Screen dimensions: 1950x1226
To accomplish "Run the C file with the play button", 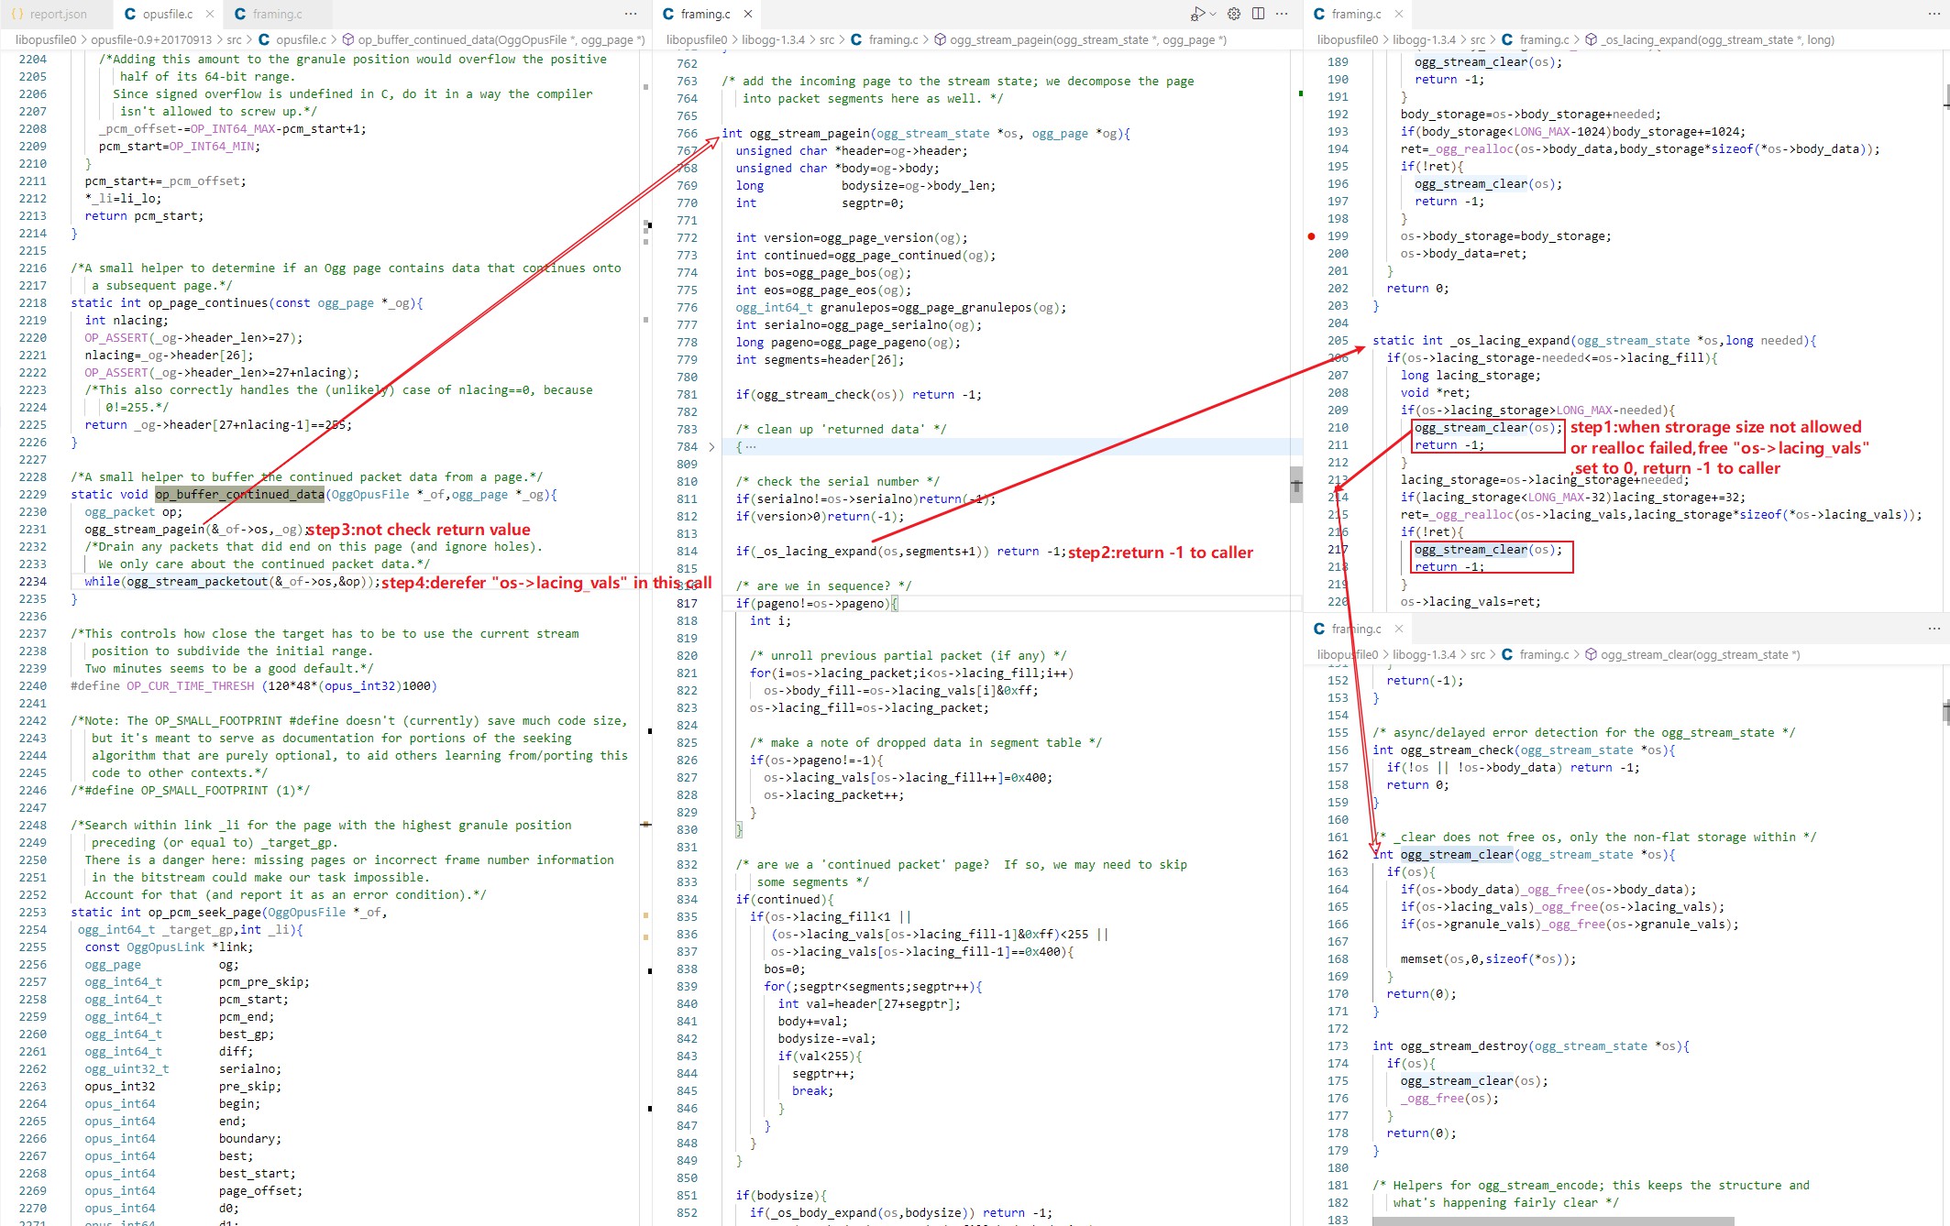I will point(1199,14).
